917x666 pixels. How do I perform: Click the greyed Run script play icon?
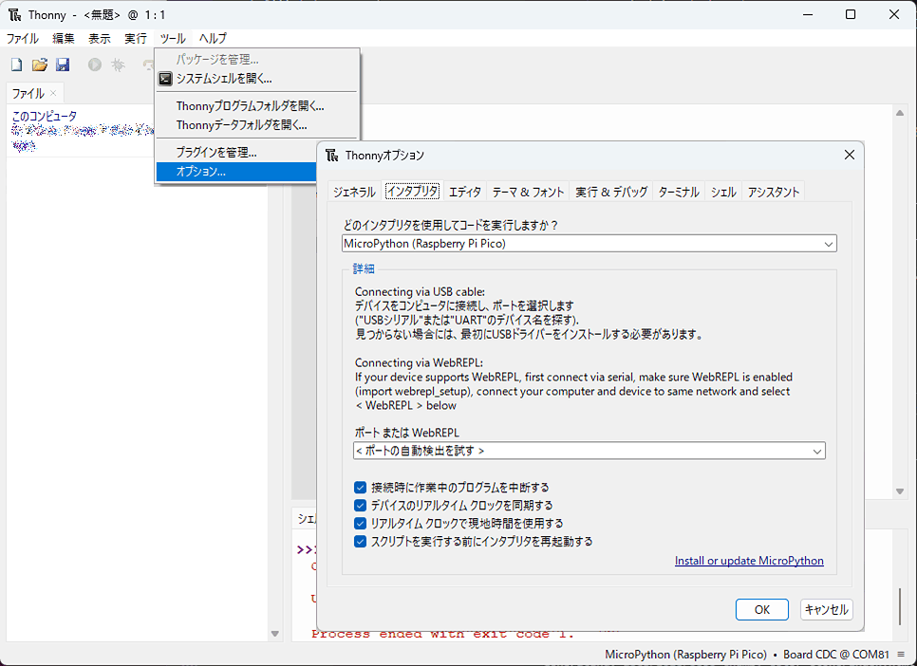(x=95, y=65)
